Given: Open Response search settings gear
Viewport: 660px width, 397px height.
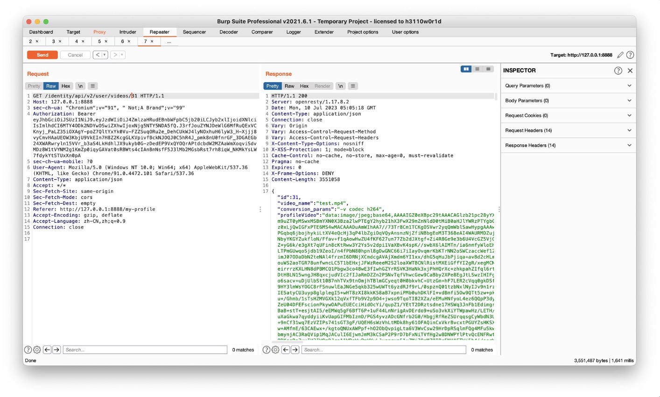Looking at the screenshot, I should pyautogui.click(x=276, y=350).
